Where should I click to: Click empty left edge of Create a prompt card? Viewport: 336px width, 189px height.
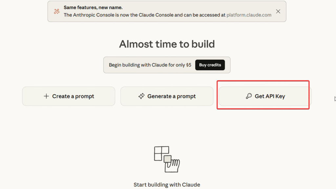tap(30, 96)
